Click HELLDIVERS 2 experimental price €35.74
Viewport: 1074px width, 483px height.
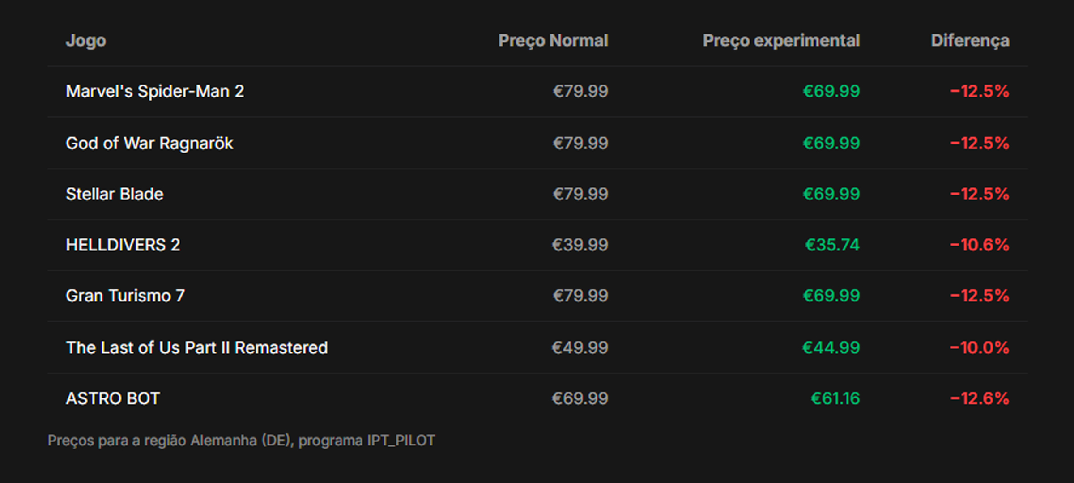[x=832, y=245]
